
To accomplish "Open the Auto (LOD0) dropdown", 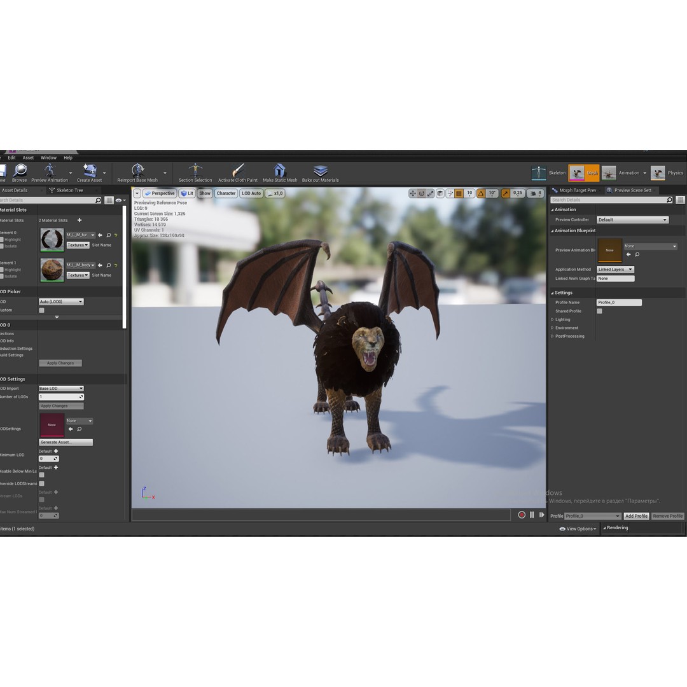I will pyautogui.click(x=61, y=302).
